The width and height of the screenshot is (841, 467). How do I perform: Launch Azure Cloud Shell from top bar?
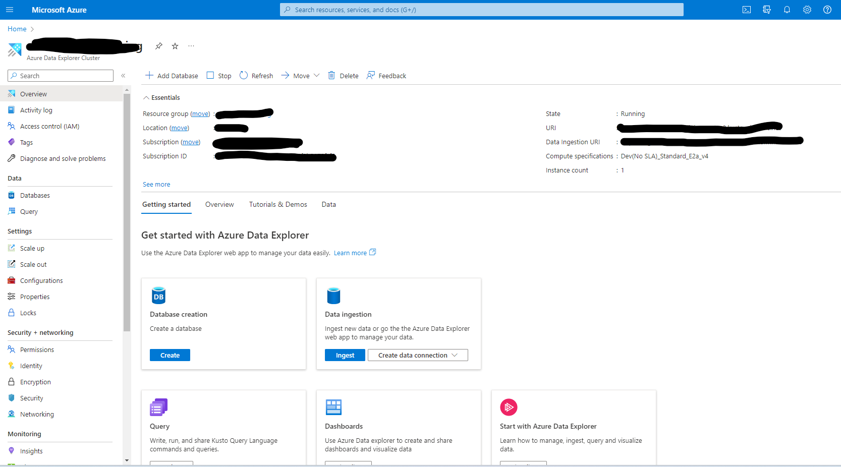[x=747, y=10]
